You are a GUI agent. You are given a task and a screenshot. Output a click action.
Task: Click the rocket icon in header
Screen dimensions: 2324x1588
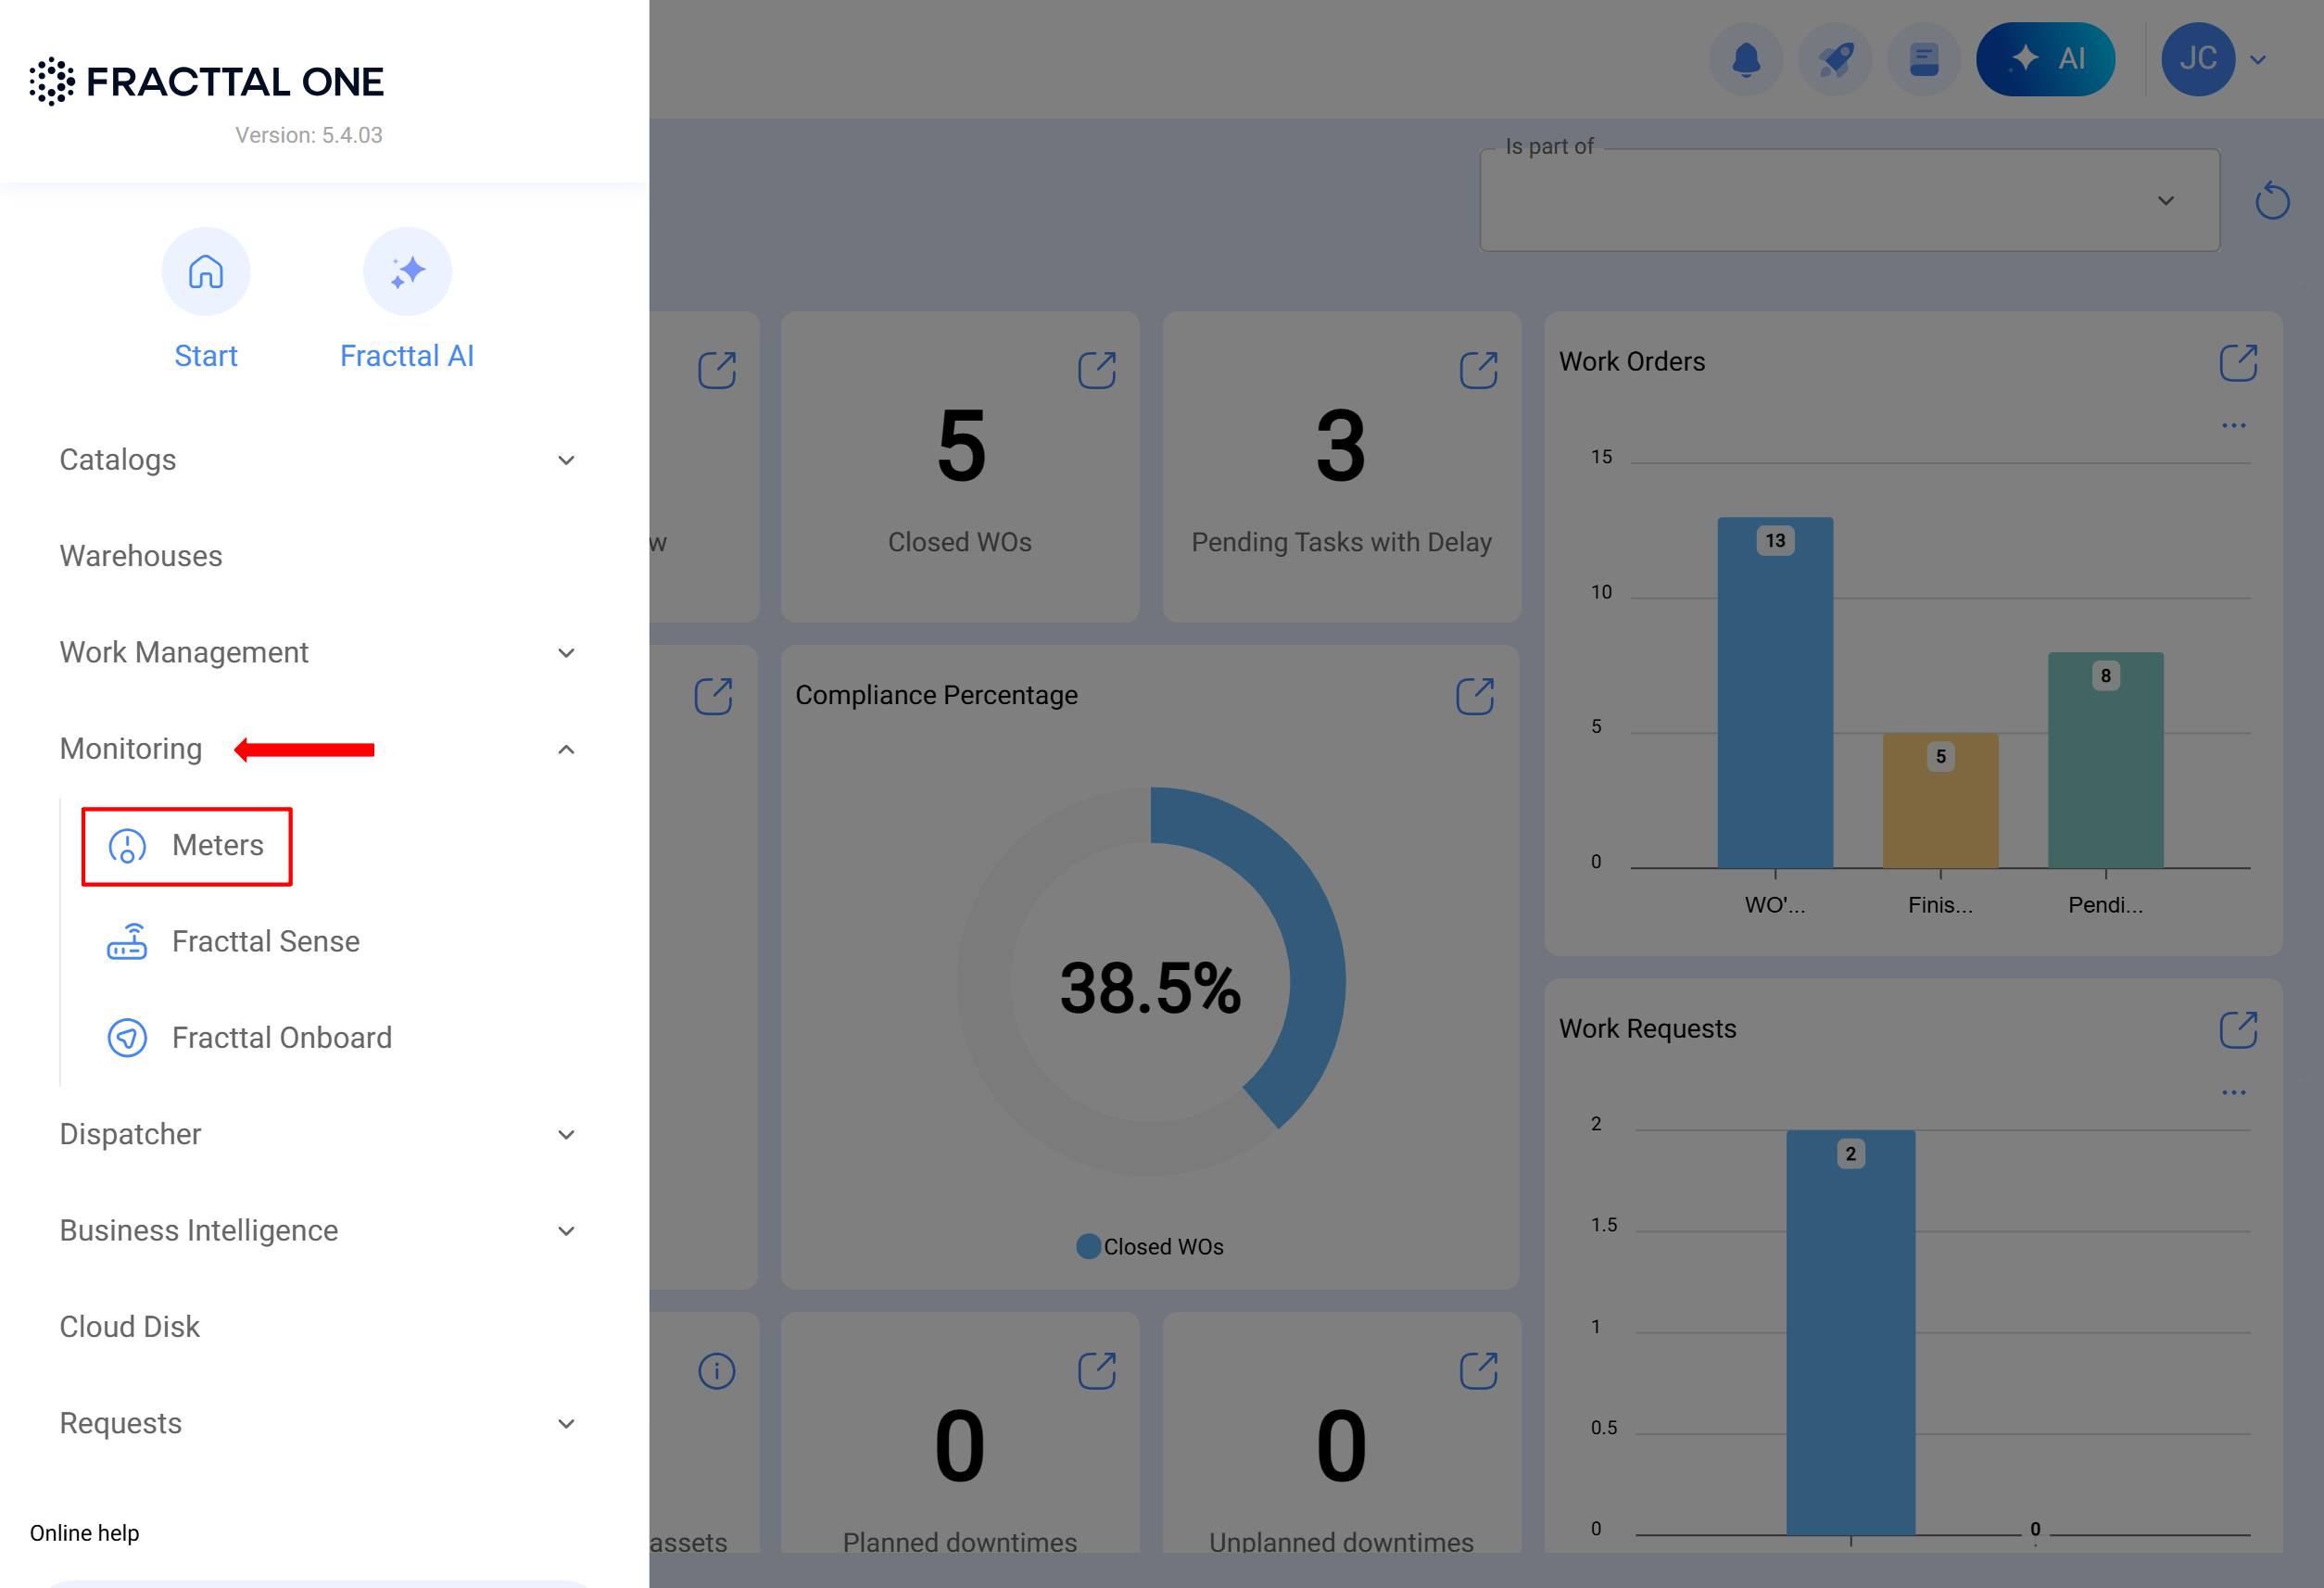(x=1835, y=59)
